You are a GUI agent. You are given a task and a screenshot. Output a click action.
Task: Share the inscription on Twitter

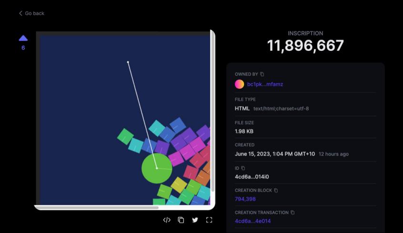coord(195,220)
